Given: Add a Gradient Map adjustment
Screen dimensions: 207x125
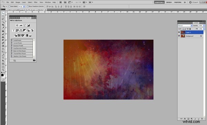Looking at the screenshot, I should tap(27, 35).
